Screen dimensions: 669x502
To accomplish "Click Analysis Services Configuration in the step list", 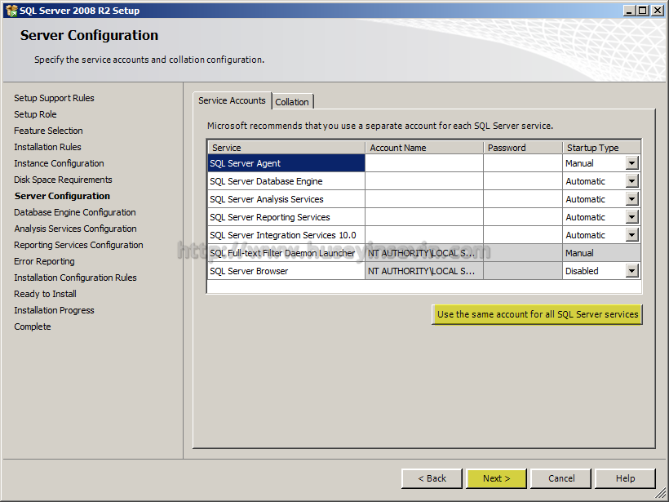I will click(76, 229).
